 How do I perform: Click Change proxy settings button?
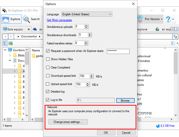[x=68, y=122]
